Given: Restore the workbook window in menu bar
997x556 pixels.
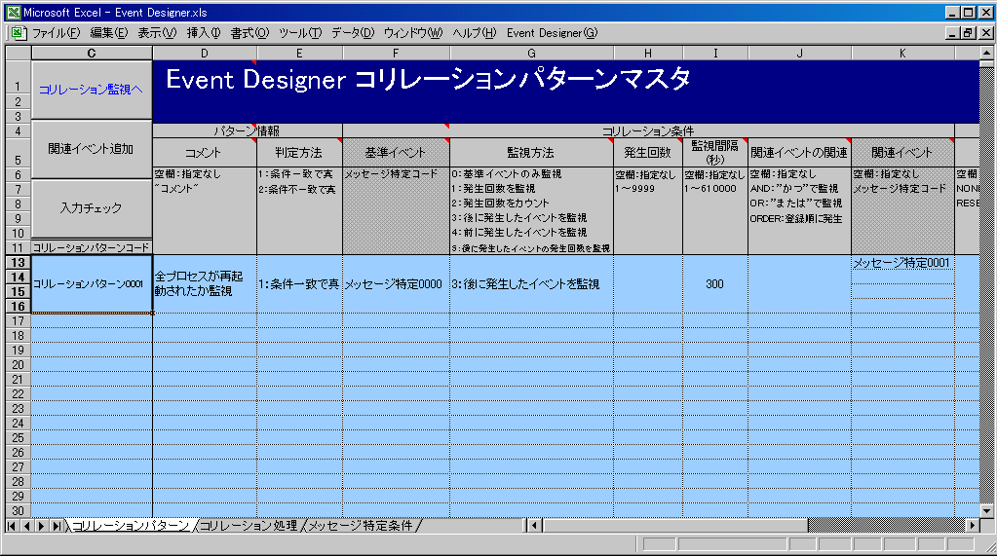Looking at the screenshot, I should (969, 32).
